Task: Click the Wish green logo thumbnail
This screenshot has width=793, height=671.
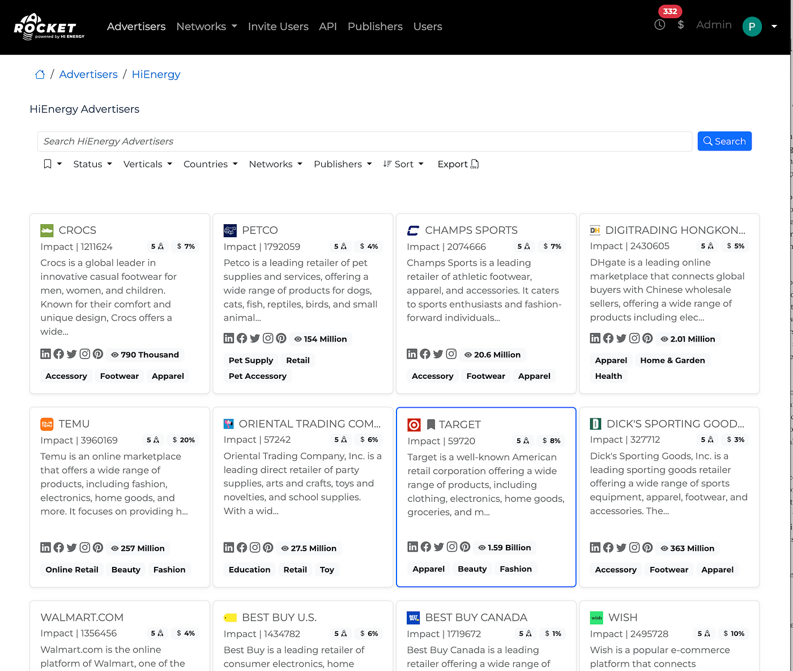Action: click(596, 617)
